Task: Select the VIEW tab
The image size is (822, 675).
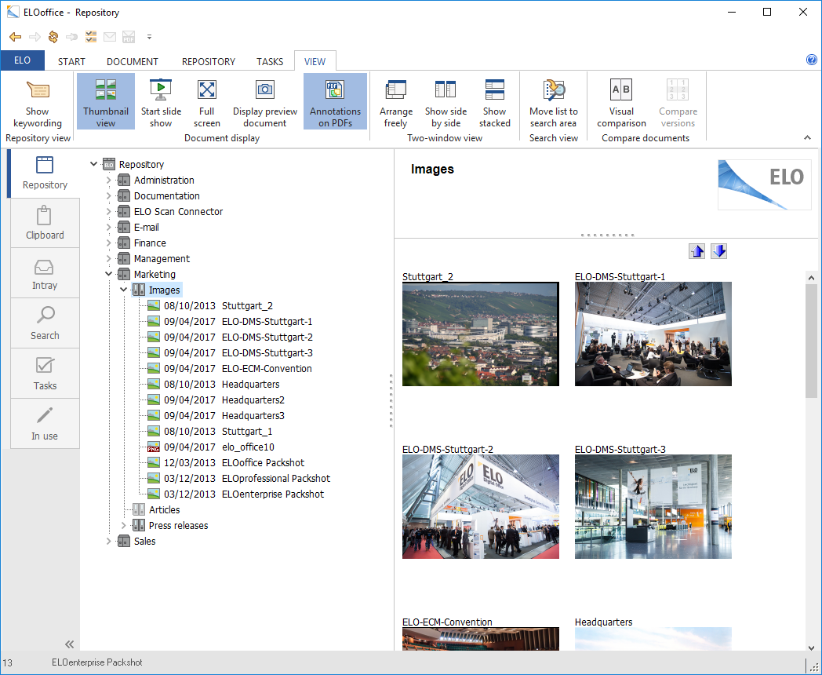Action: point(315,61)
